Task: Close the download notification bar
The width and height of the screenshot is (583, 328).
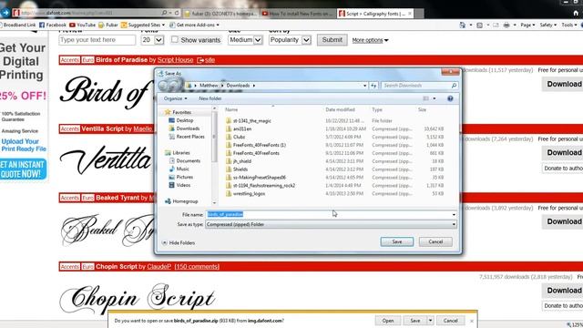Action: point(472,321)
